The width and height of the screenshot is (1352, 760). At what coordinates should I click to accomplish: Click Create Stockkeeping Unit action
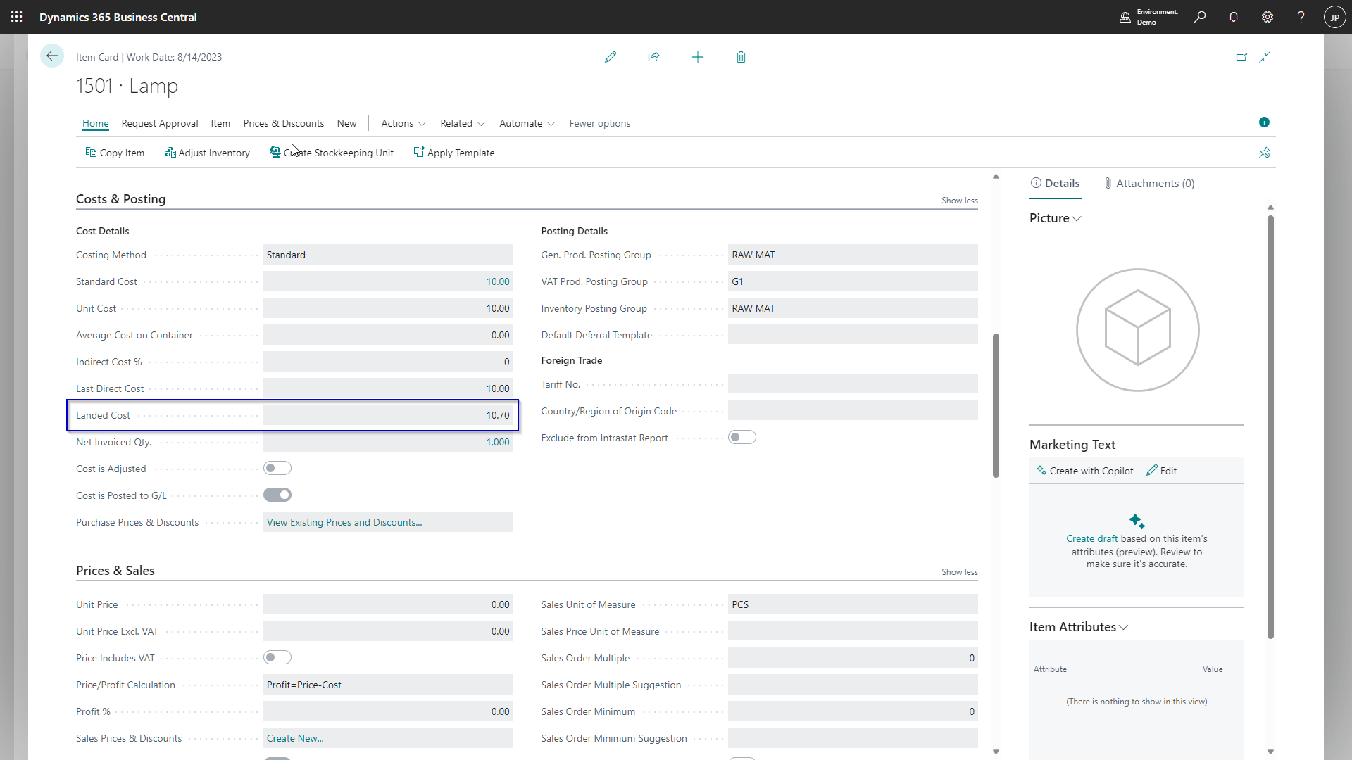coord(332,153)
